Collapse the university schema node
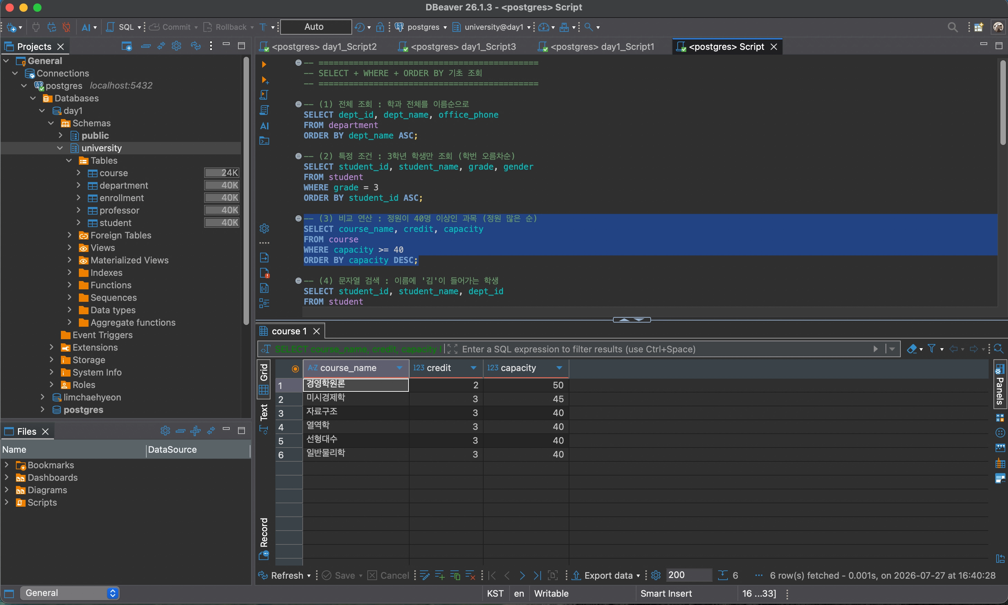 60,148
